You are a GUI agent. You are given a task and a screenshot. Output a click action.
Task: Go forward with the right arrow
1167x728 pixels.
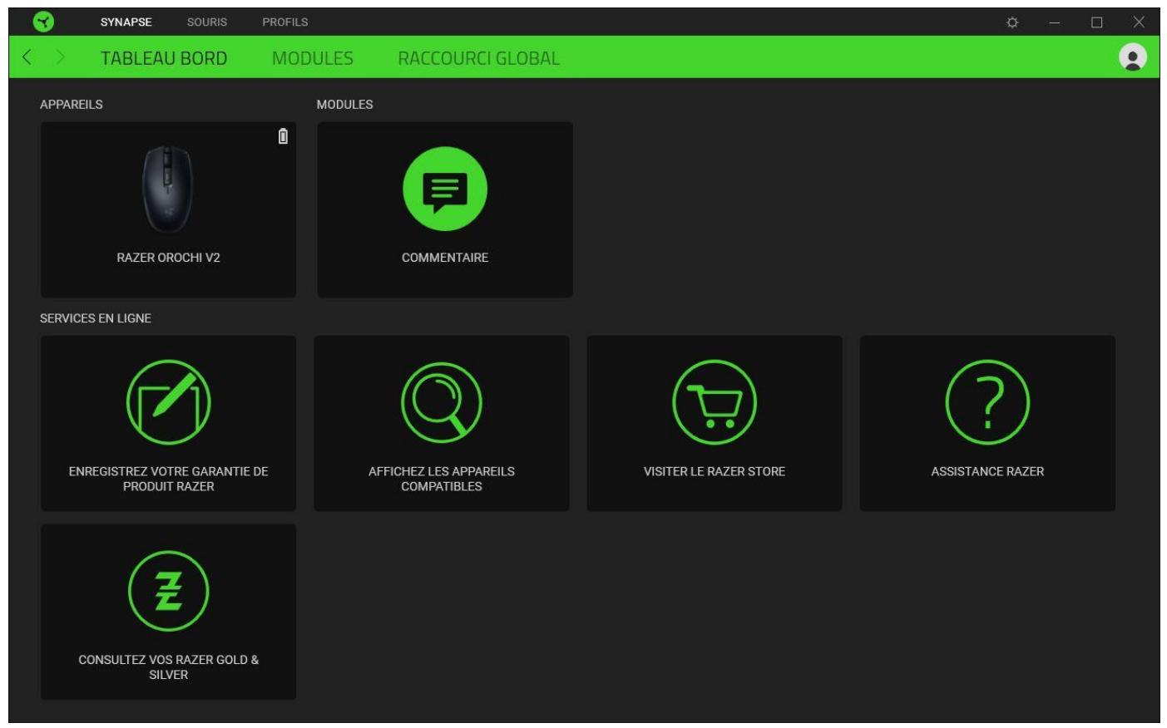tap(60, 57)
